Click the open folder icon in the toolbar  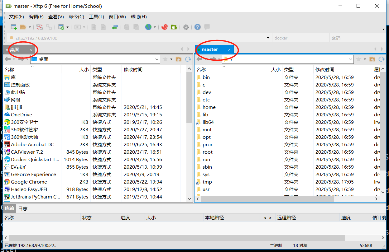(x=24, y=27)
